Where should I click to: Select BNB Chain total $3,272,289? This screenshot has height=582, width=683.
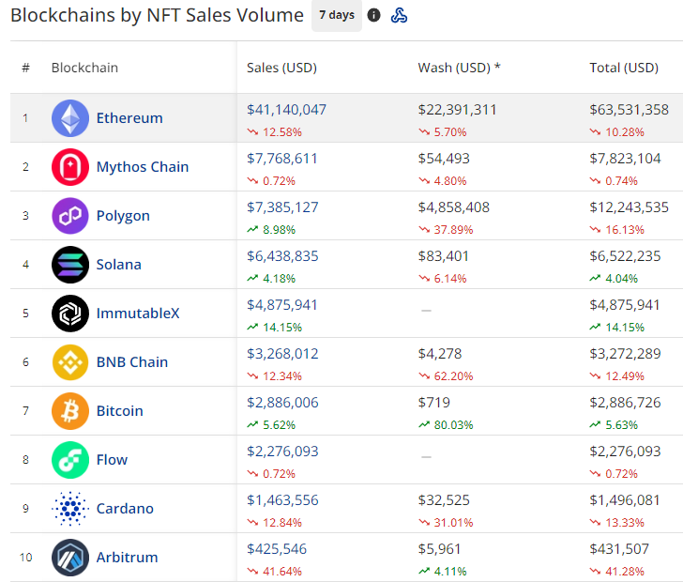(625, 354)
